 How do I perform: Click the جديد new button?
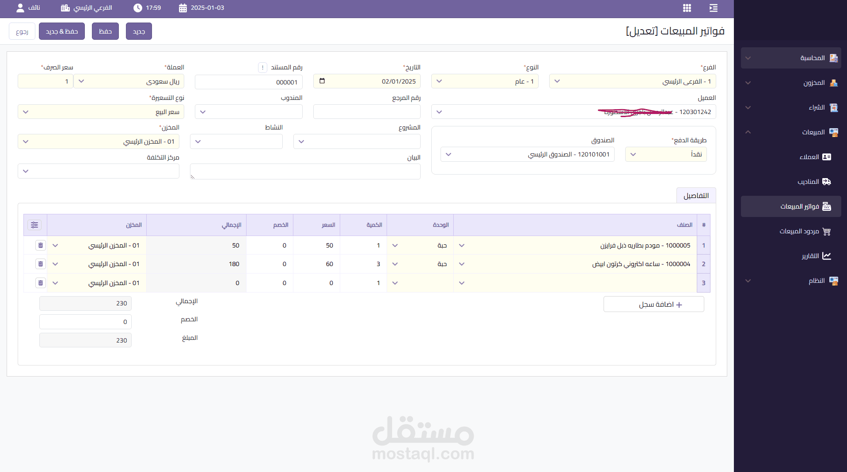point(139,31)
